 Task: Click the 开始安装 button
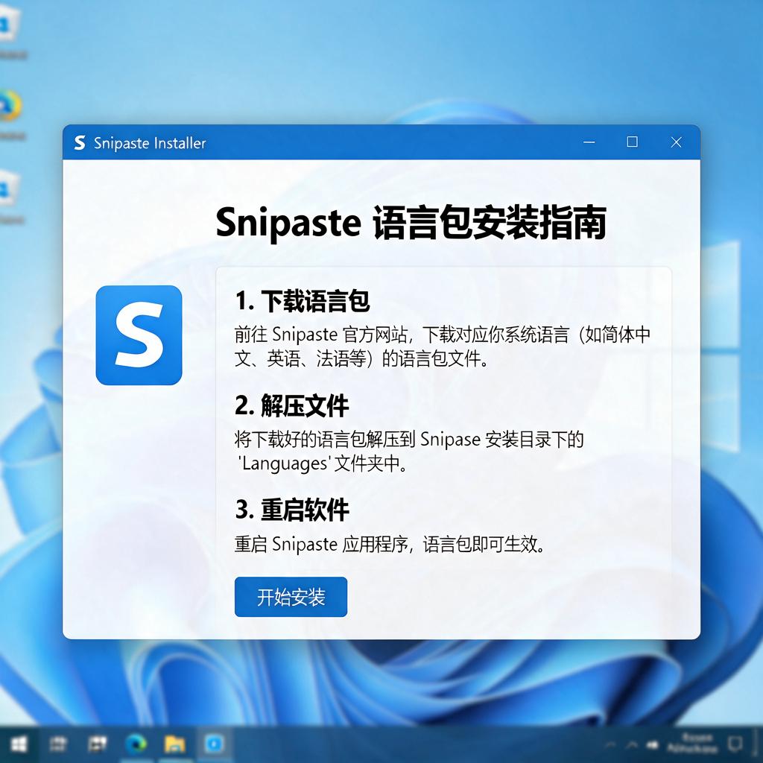(291, 597)
